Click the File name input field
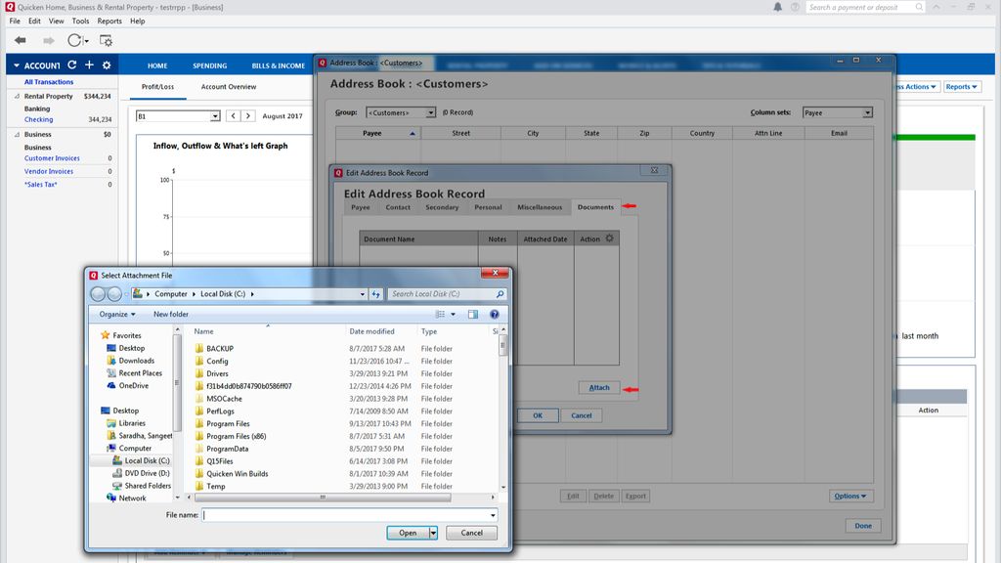The width and height of the screenshot is (1001, 563). (x=342, y=515)
